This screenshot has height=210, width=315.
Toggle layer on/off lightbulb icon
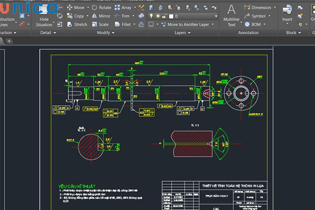click(151, 16)
